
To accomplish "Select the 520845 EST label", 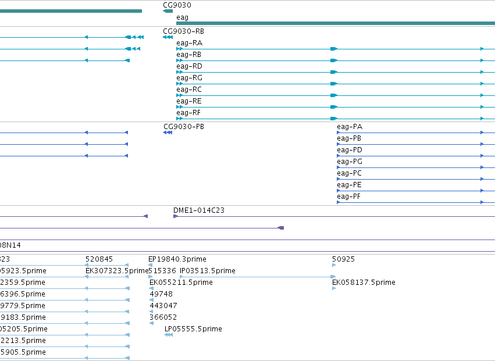I will [x=99, y=259].
